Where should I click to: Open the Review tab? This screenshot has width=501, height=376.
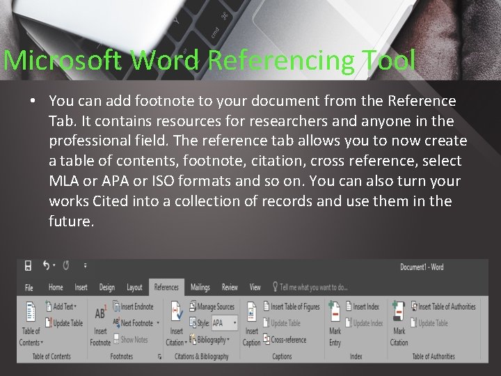point(230,287)
